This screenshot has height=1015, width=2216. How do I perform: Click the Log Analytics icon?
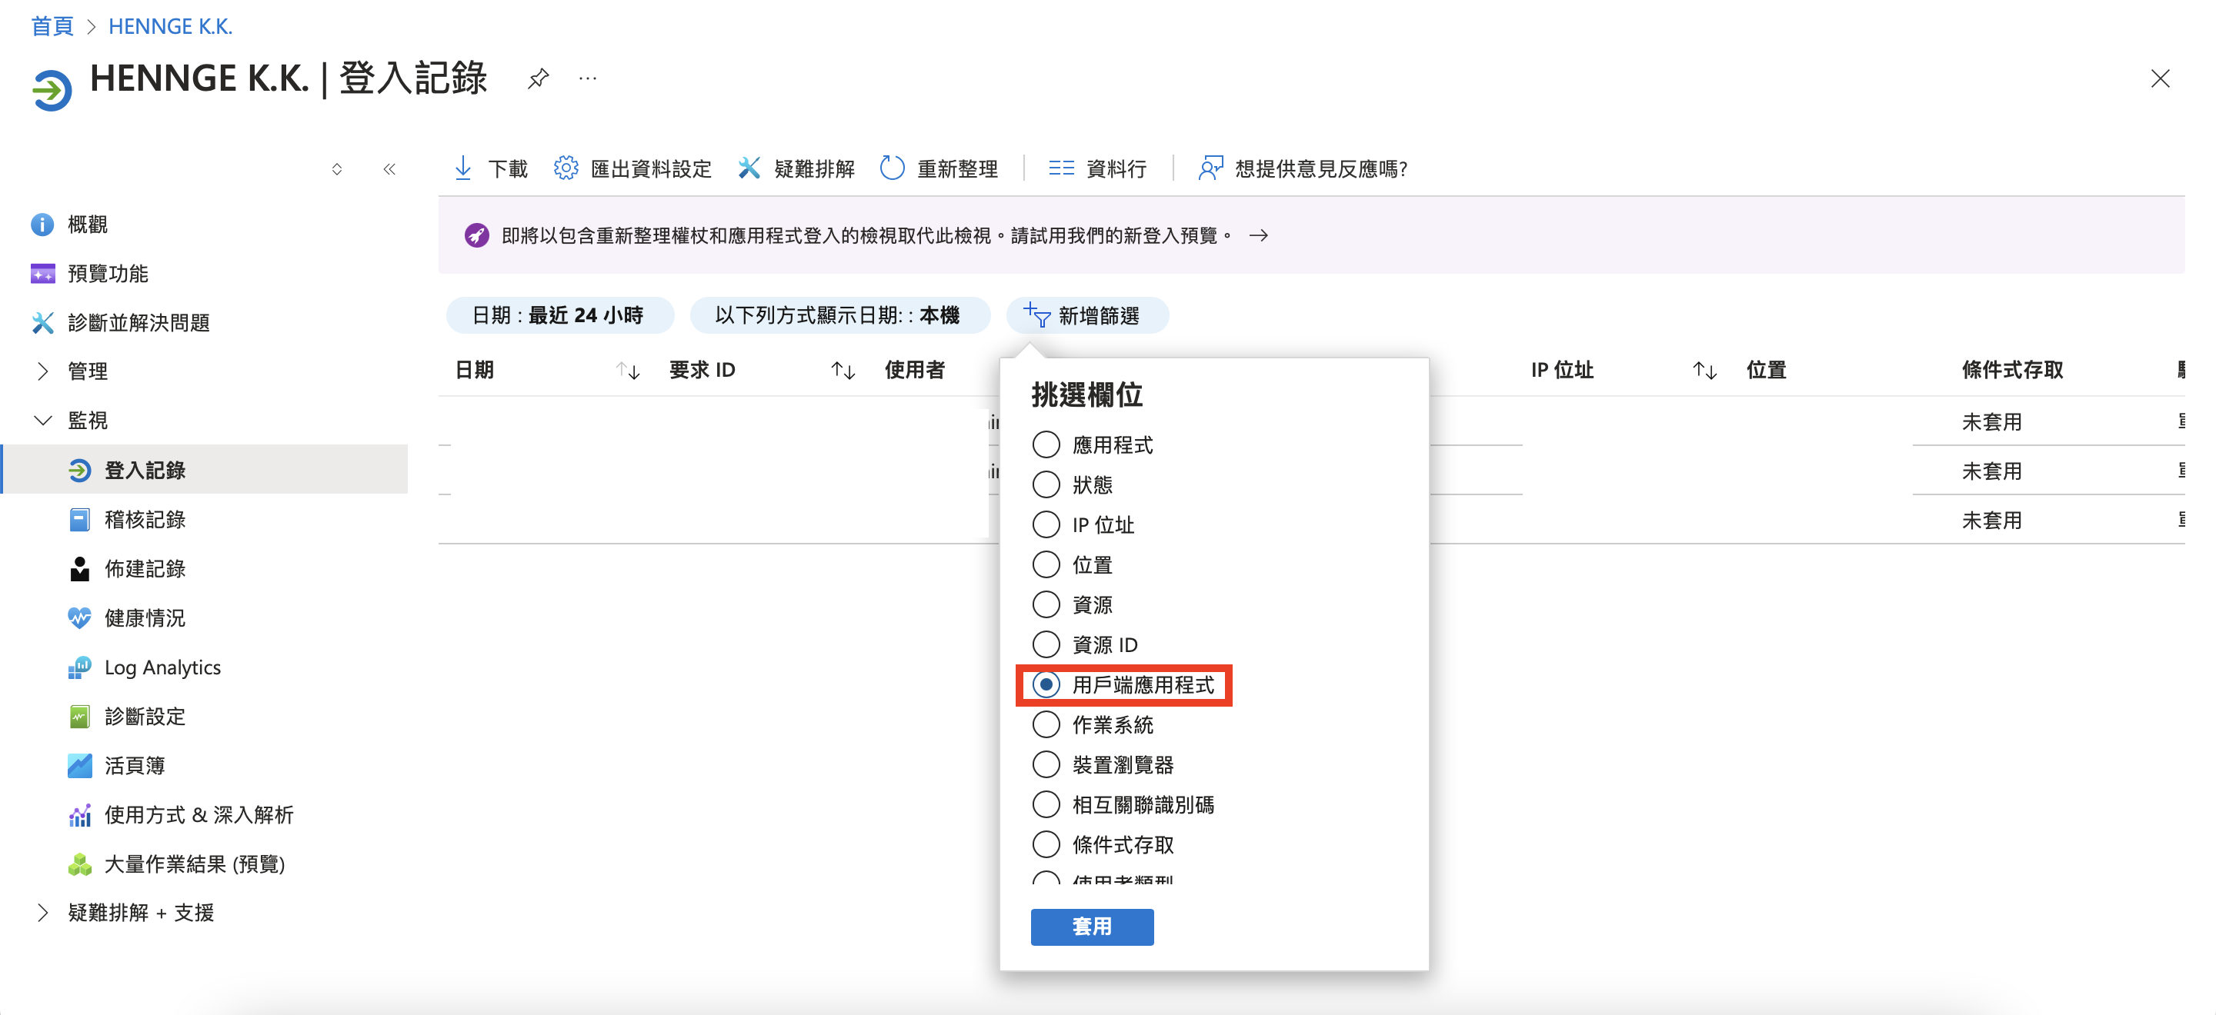(x=79, y=667)
